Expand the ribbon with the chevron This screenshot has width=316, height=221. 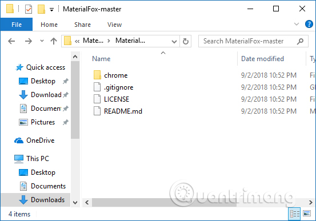pyautogui.click(x=297, y=24)
